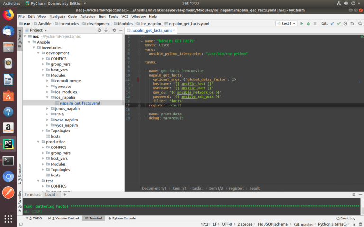This screenshot has width=364, height=227.
Task: Click the tasks: breadcrumb in the editor footer
Action: (198, 188)
